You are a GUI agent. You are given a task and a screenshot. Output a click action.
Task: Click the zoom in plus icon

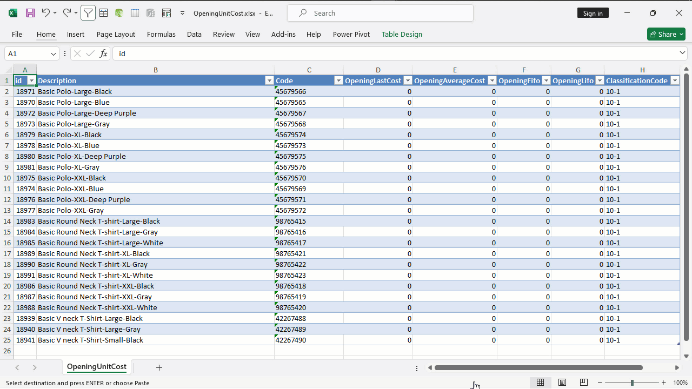pos(664,383)
